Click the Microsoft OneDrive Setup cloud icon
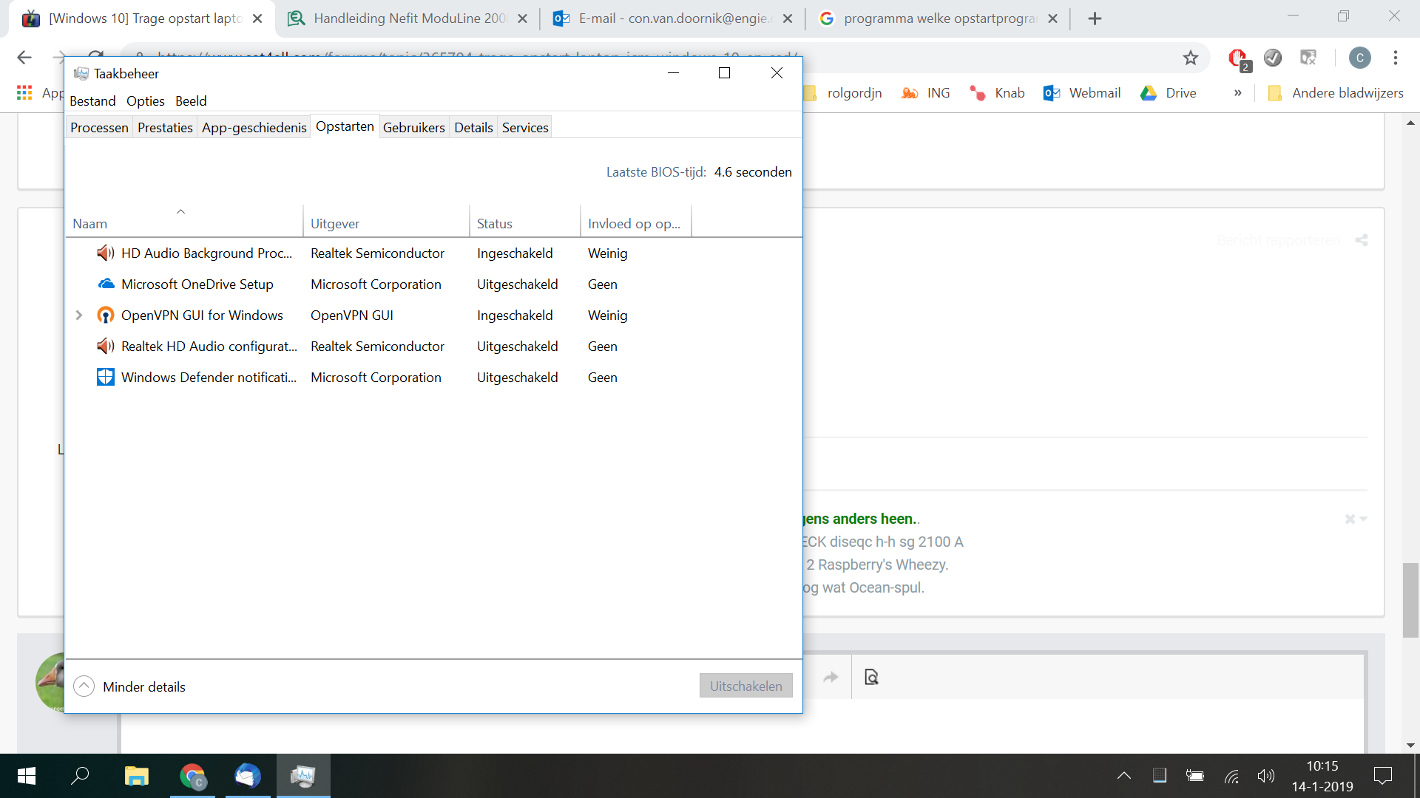This screenshot has height=798, width=1420. [x=106, y=284]
